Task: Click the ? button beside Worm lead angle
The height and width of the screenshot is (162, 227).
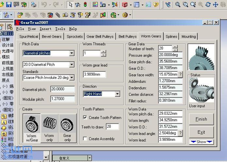Action: pos(180,133)
